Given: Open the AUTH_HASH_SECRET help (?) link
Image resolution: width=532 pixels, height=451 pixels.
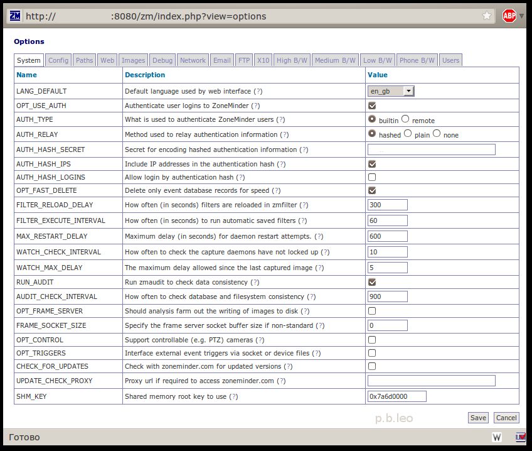Looking at the screenshot, I should pyautogui.click(x=304, y=149).
